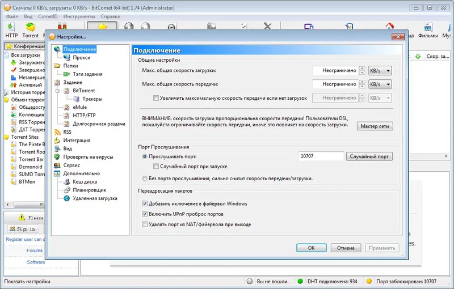Image resolution: width=454 pixels, height=289 pixels.
Task: Click the HTTP/FTP icon in settings tree
Action: point(66,115)
